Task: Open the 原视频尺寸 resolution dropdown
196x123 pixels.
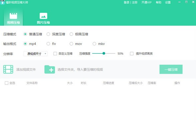Action: (35, 54)
